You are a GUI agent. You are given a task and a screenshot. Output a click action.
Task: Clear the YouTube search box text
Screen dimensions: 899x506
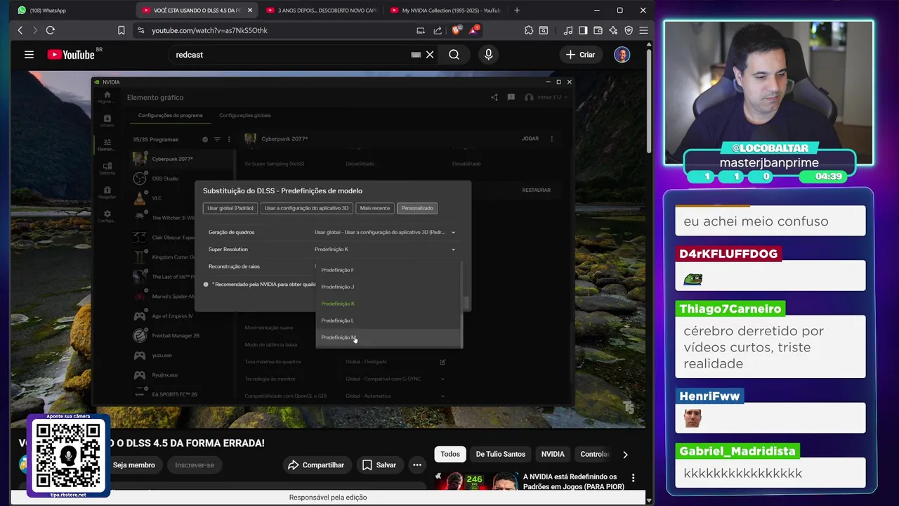point(430,54)
